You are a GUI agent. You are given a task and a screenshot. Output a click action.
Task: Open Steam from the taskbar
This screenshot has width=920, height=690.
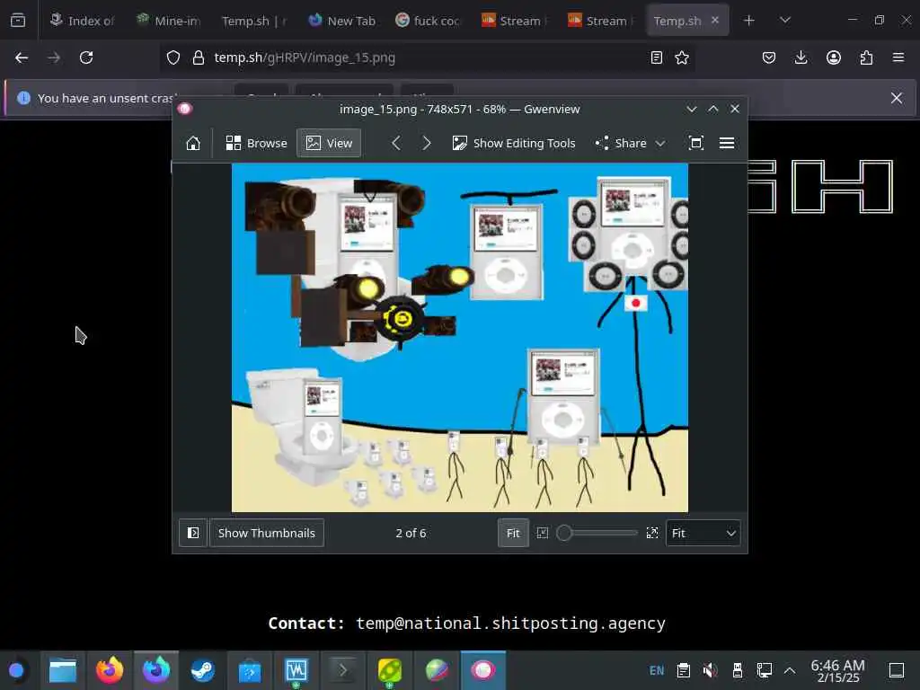pyautogui.click(x=203, y=670)
